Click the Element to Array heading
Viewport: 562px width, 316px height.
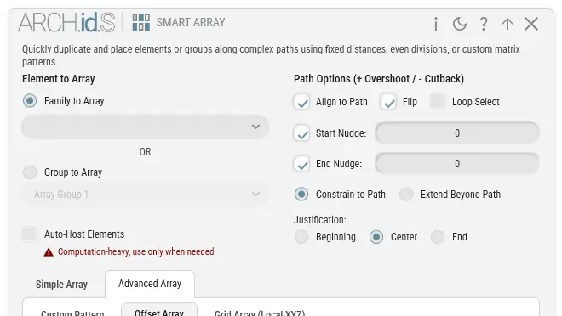[59, 79]
